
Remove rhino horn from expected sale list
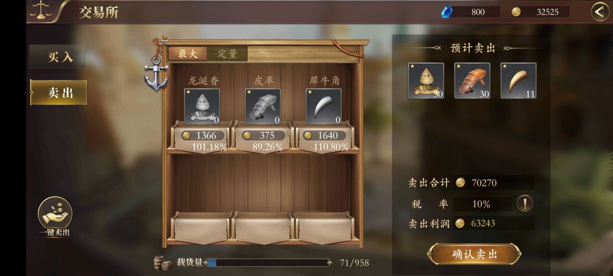[518, 81]
